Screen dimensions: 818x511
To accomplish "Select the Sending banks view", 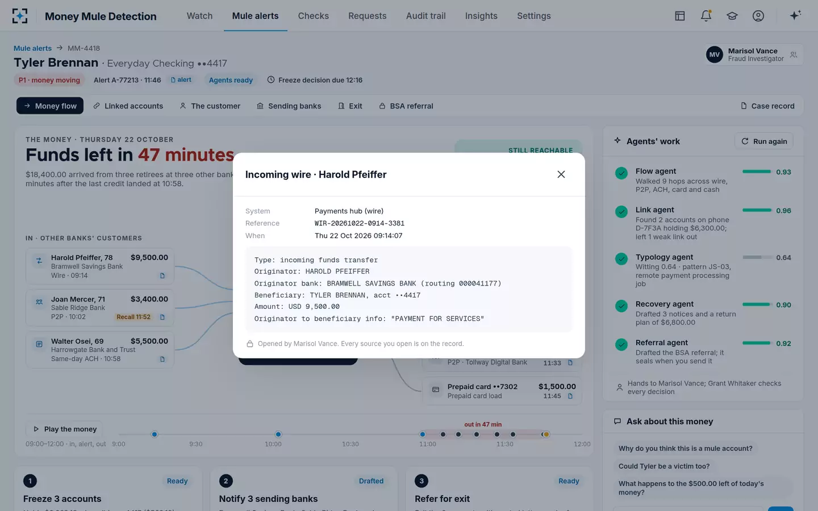I will tap(289, 106).
